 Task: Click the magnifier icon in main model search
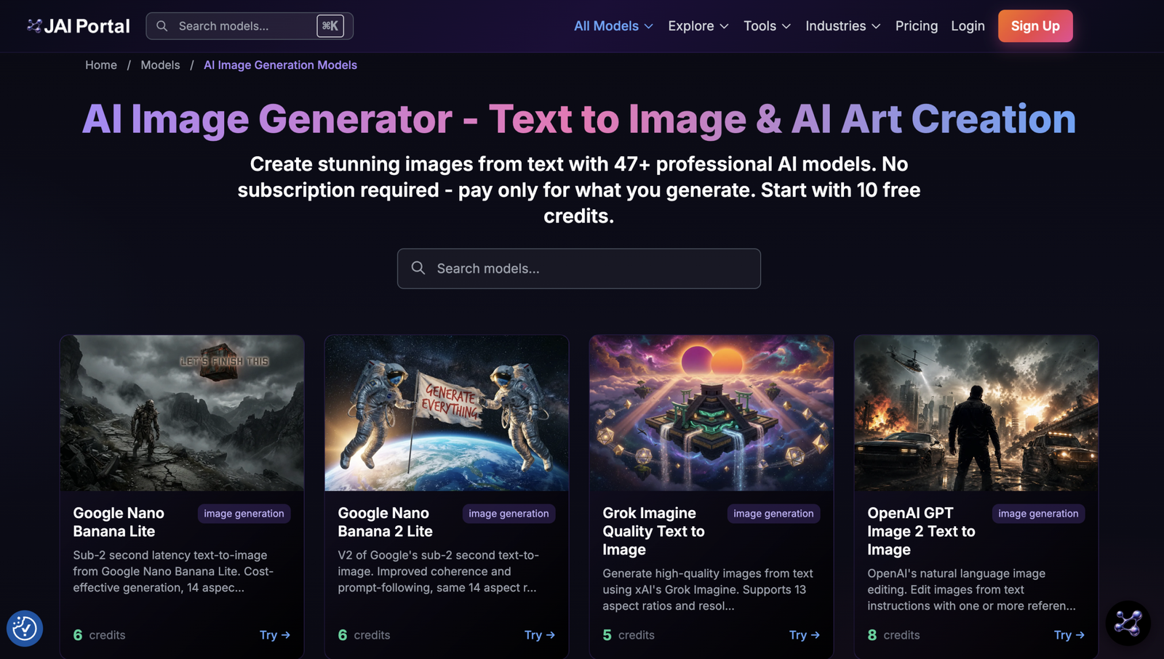pos(418,268)
